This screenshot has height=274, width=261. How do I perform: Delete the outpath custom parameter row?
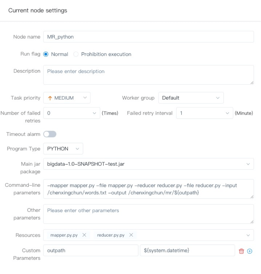point(241,251)
